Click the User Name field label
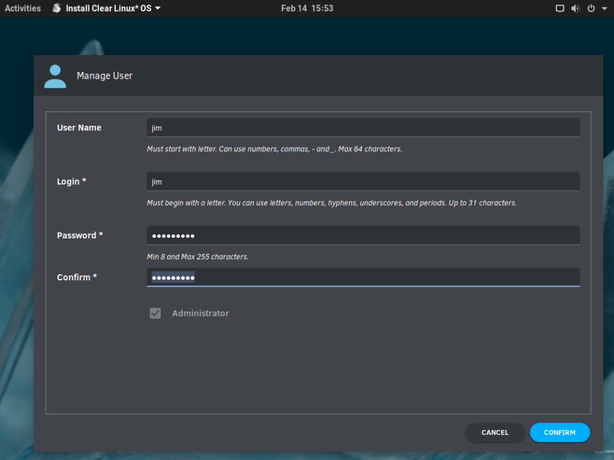This screenshot has height=460, width=614. click(79, 128)
